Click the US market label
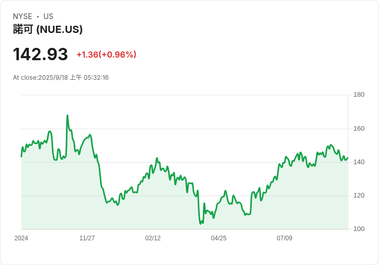 click(x=48, y=16)
